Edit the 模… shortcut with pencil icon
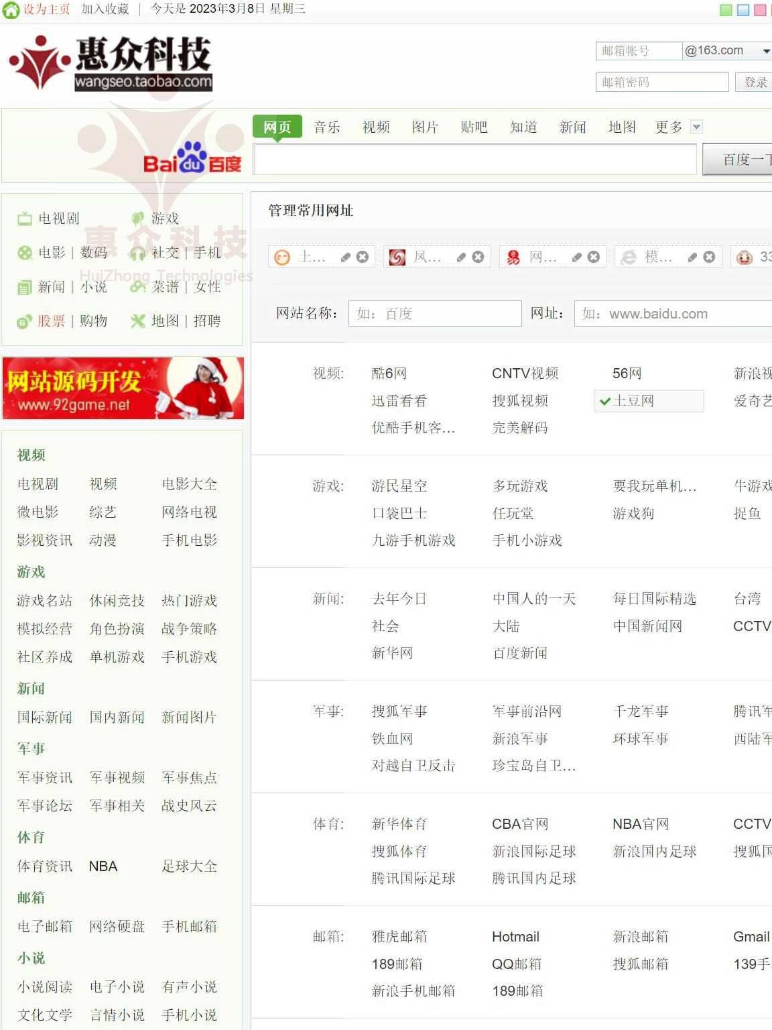Screen dimensions: 772x1030 point(692,257)
